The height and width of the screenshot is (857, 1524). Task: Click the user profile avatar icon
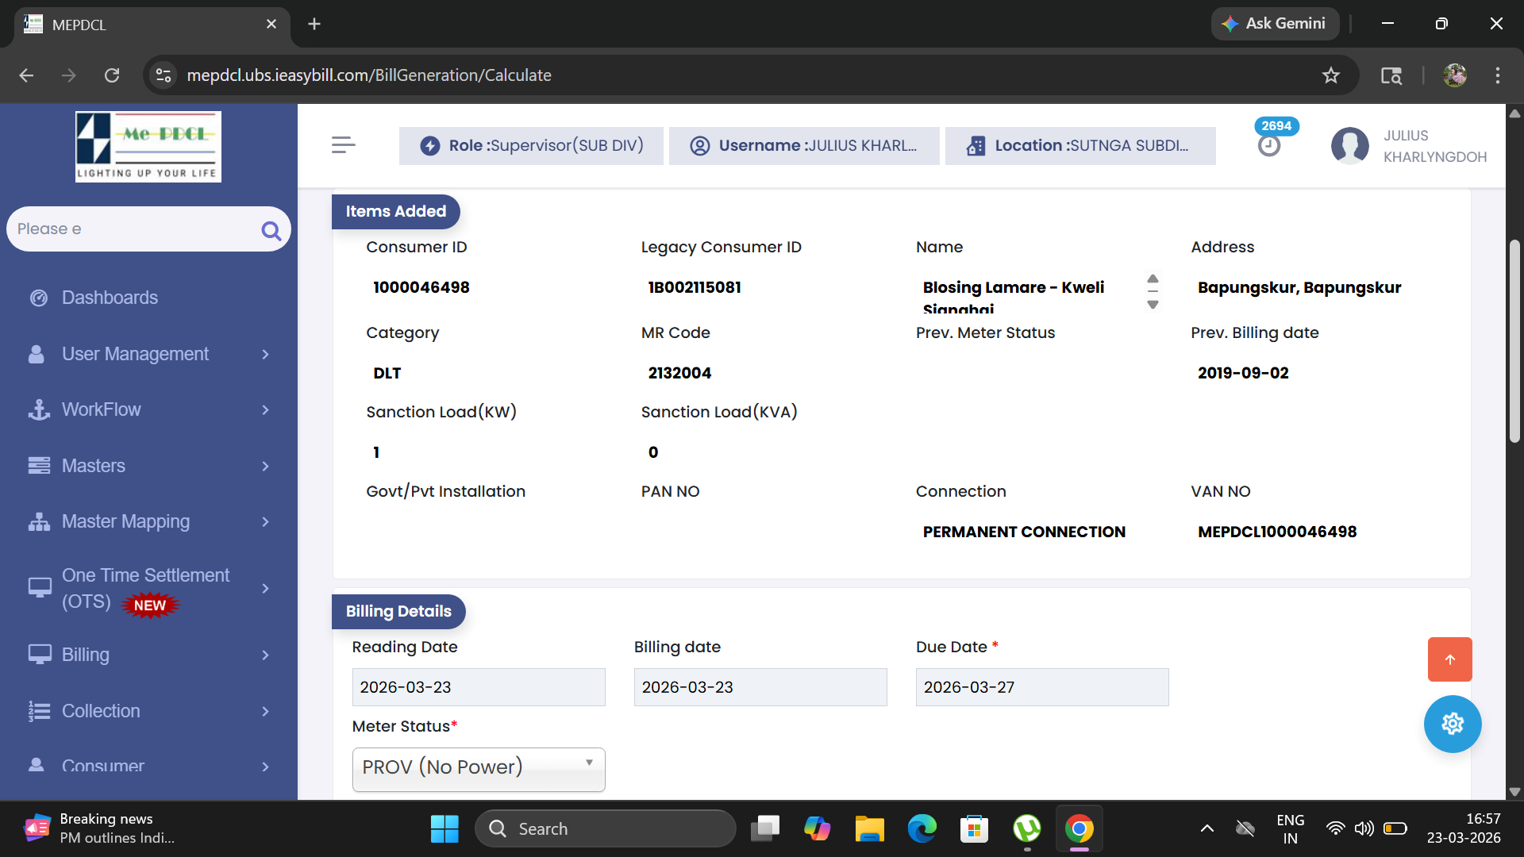1349,146
